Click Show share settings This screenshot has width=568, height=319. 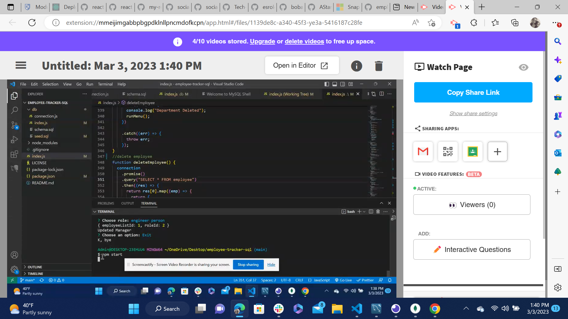click(473, 113)
